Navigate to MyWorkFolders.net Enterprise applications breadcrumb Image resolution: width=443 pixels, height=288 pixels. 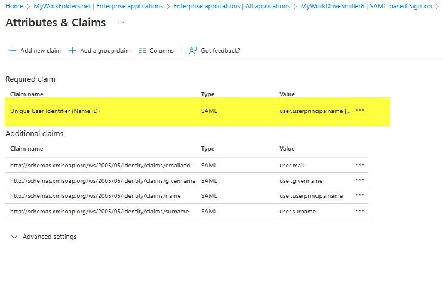[98, 6]
